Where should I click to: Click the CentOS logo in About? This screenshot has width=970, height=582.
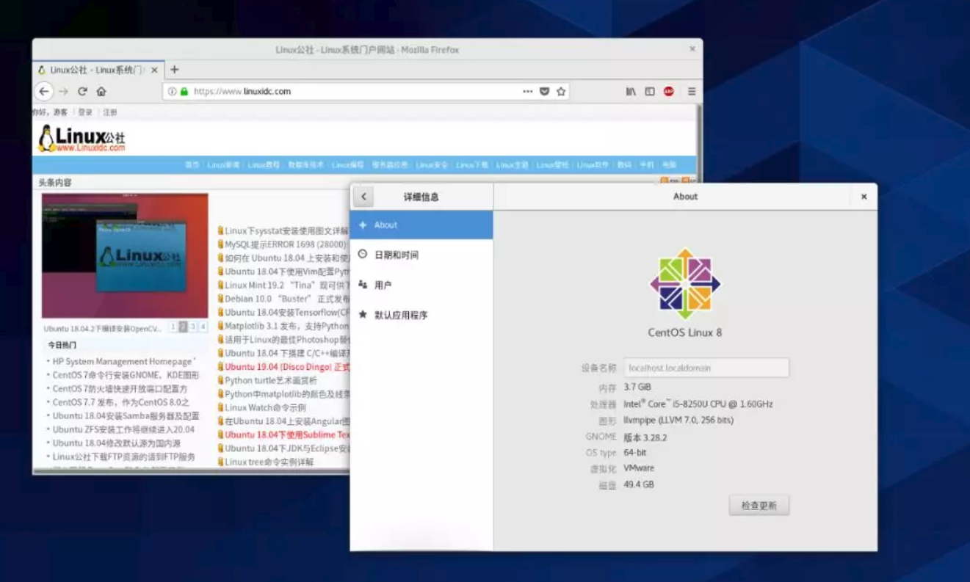pyautogui.click(x=685, y=283)
